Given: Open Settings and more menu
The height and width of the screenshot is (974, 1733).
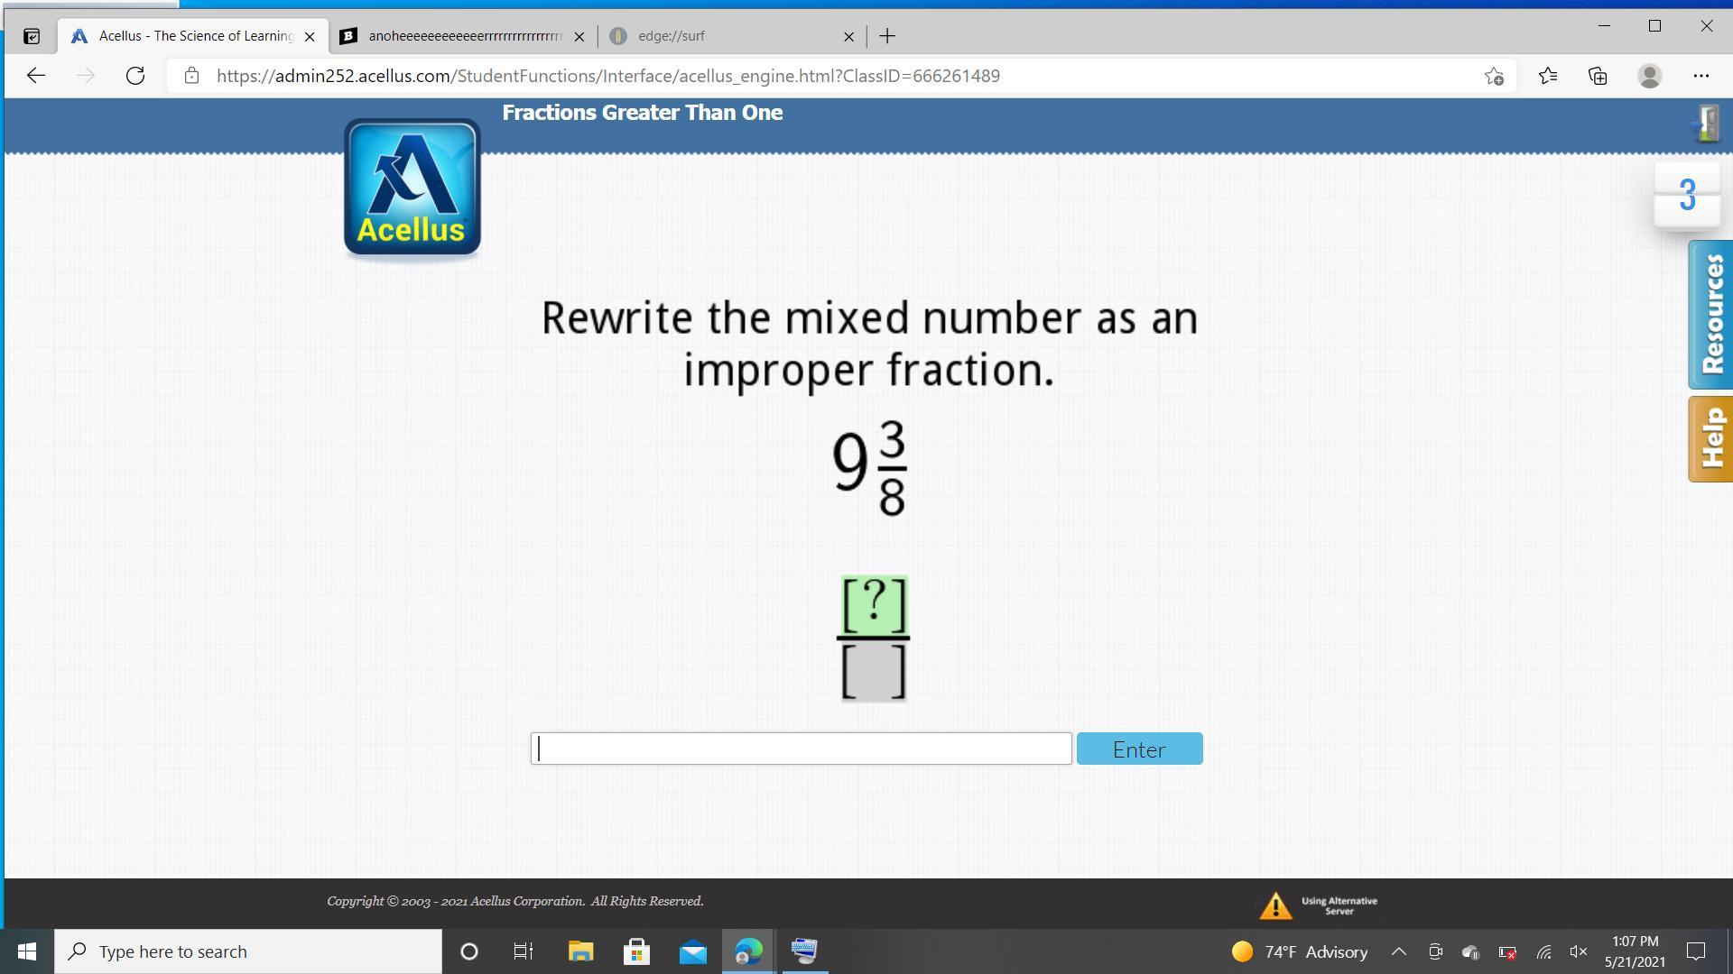Looking at the screenshot, I should tap(1701, 76).
